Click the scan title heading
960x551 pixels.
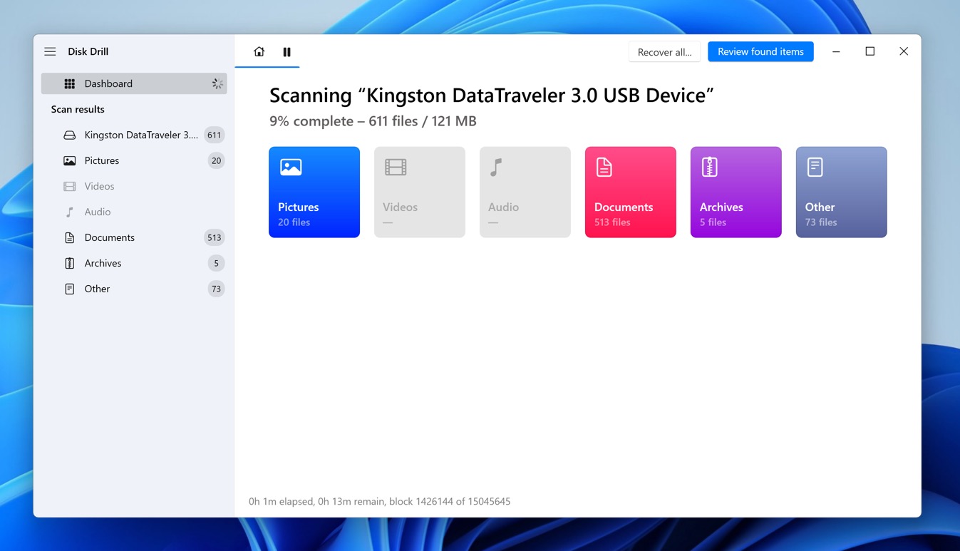[492, 96]
